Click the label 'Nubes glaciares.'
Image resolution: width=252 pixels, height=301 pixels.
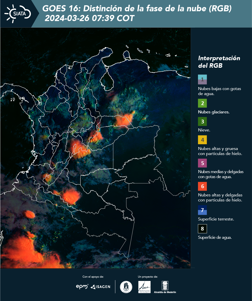[x=214, y=112]
